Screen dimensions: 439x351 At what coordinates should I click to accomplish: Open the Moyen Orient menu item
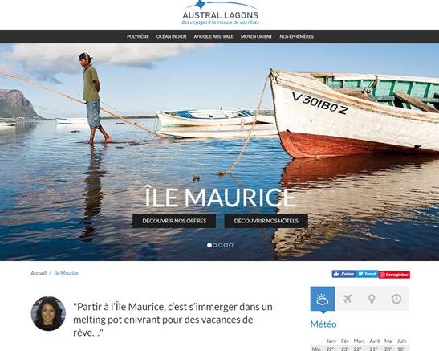[257, 36]
